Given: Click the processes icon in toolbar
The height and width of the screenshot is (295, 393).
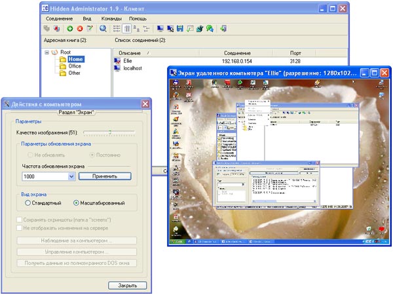Looking at the screenshot, I should 200,29.
